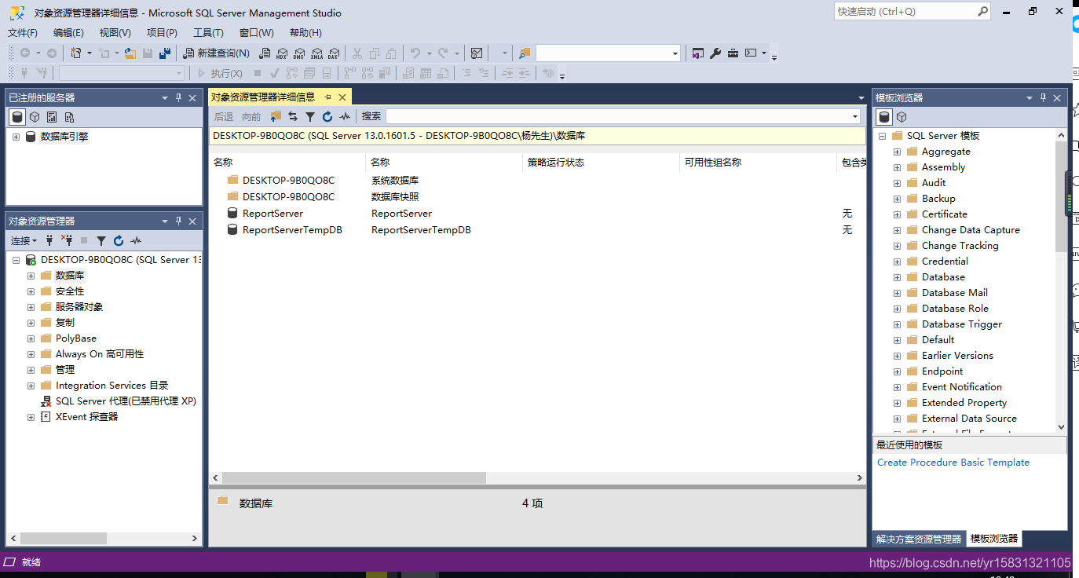Refresh the Object Explorer tree
This screenshot has width=1079, height=578.
[119, 240]
